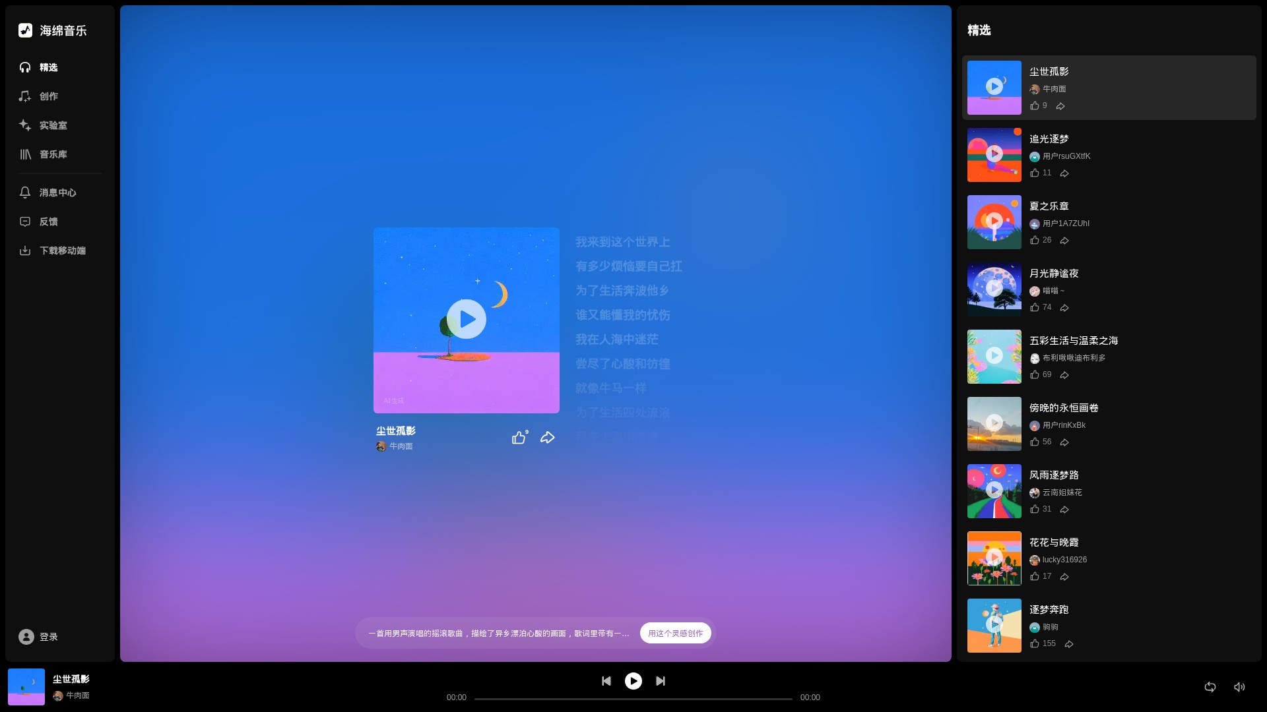Play the 尘世孤影 song from the bottom bar
The width and height of the screenshot is (1267, 712).
pyautogui.click(x=633, y=681)
